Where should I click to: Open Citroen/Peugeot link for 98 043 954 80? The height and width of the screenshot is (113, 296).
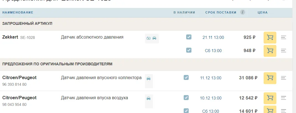[19, 98]
